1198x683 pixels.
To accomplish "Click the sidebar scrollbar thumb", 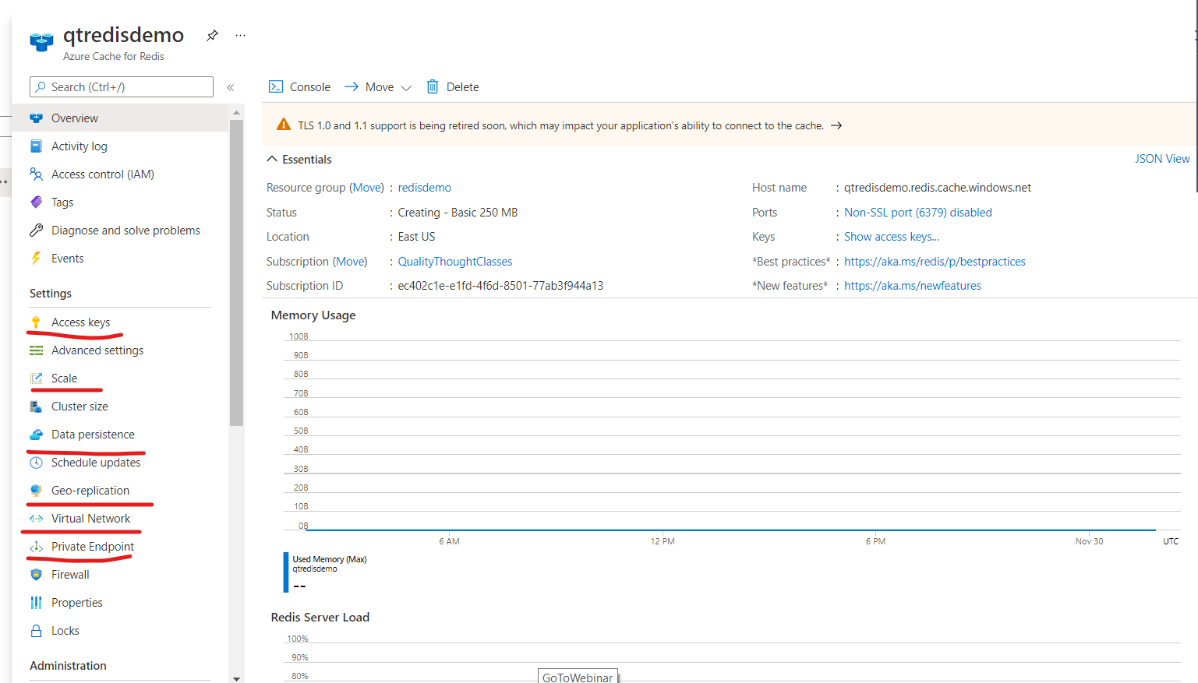I will (x=237, y=273).
